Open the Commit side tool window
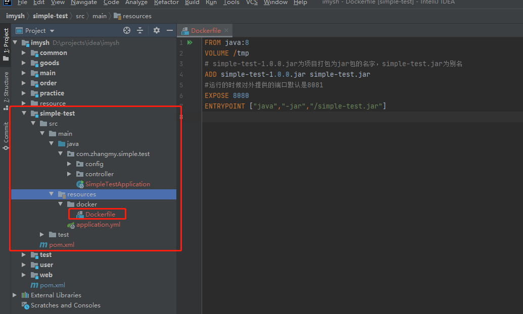The height and width of the screenshot is (314, 523). (x=6, y=135)
